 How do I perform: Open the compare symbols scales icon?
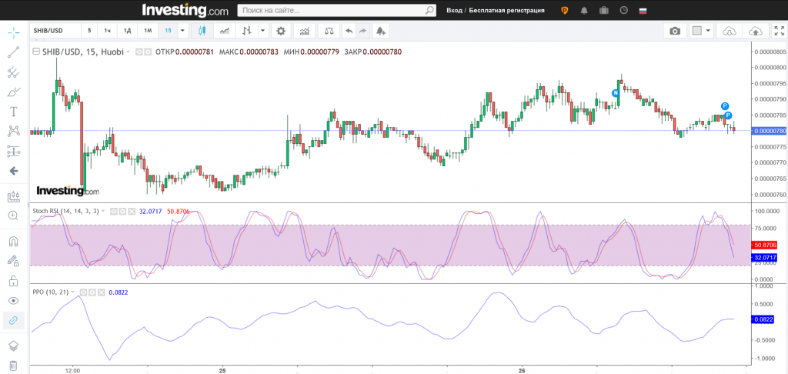329,31
